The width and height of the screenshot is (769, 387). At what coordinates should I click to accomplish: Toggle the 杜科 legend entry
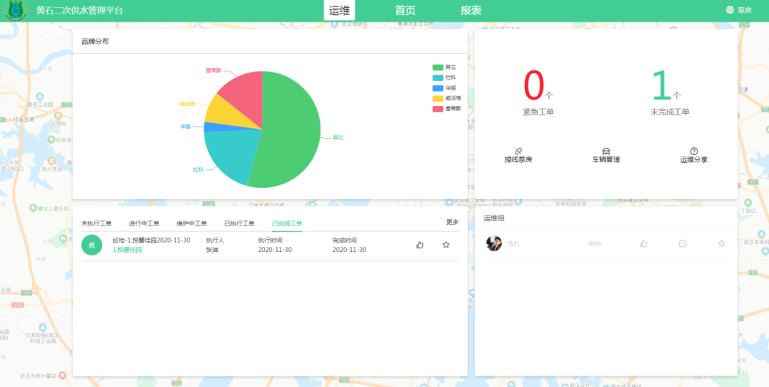[438, 77]
